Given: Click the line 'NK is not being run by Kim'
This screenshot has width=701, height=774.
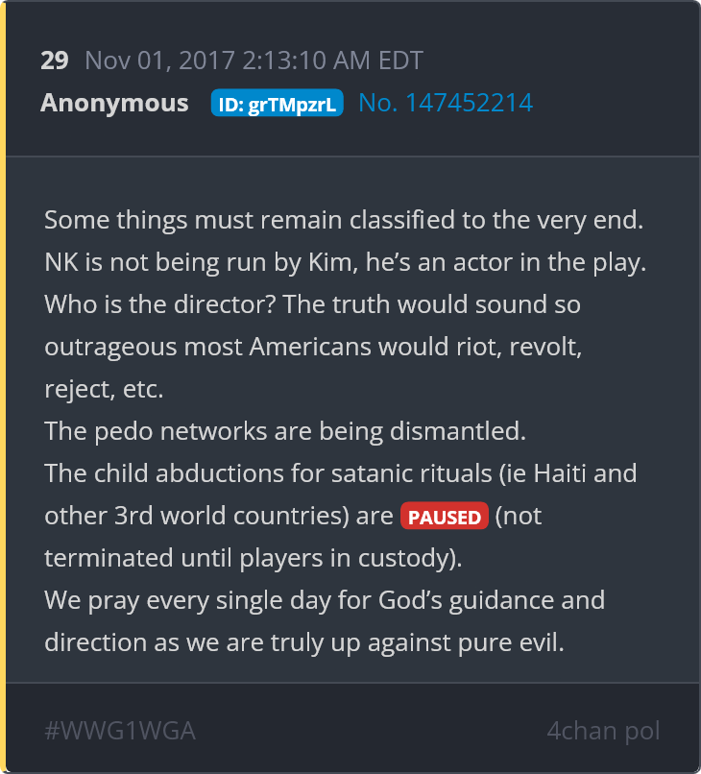Looking at the screenshot, I should 346,262.
